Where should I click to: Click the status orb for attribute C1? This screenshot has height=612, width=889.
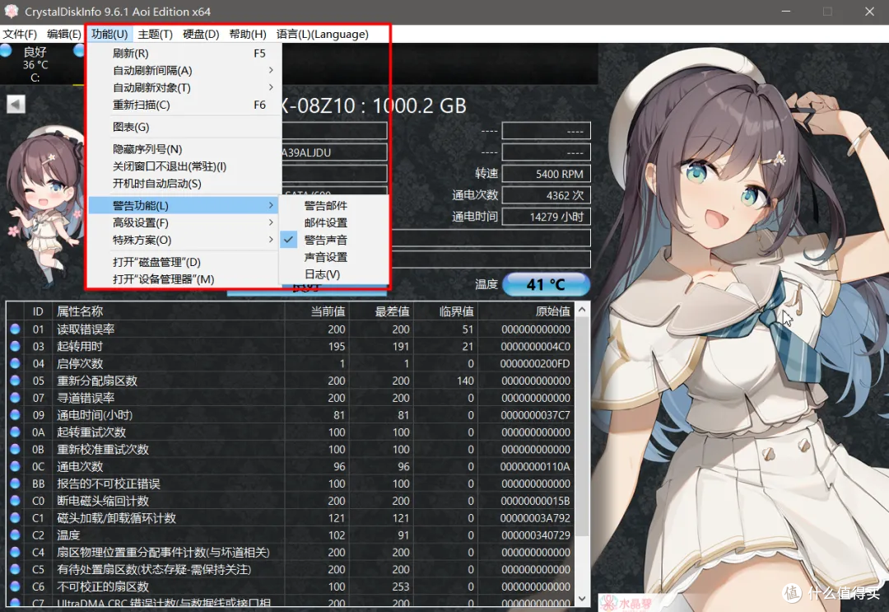(x=16, y=518)
